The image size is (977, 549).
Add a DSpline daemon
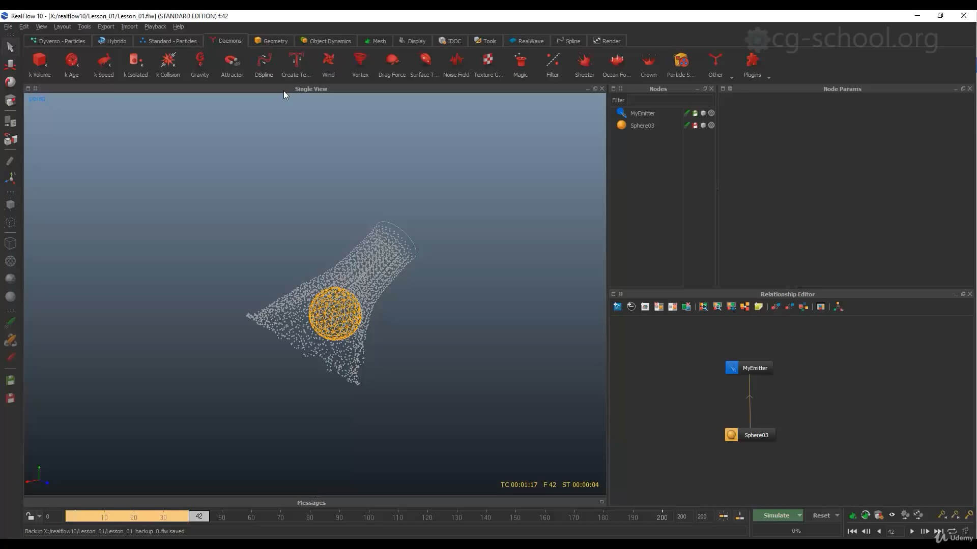click(264, 65)
